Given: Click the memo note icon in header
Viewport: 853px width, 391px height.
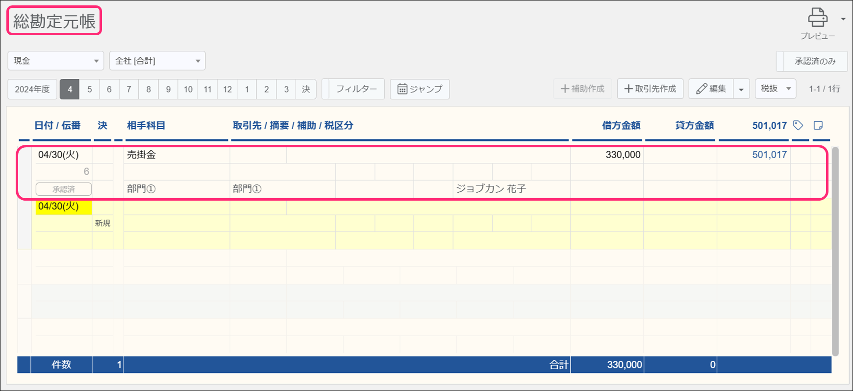Looking at the screenshot, I should click(x=818, y=125).
